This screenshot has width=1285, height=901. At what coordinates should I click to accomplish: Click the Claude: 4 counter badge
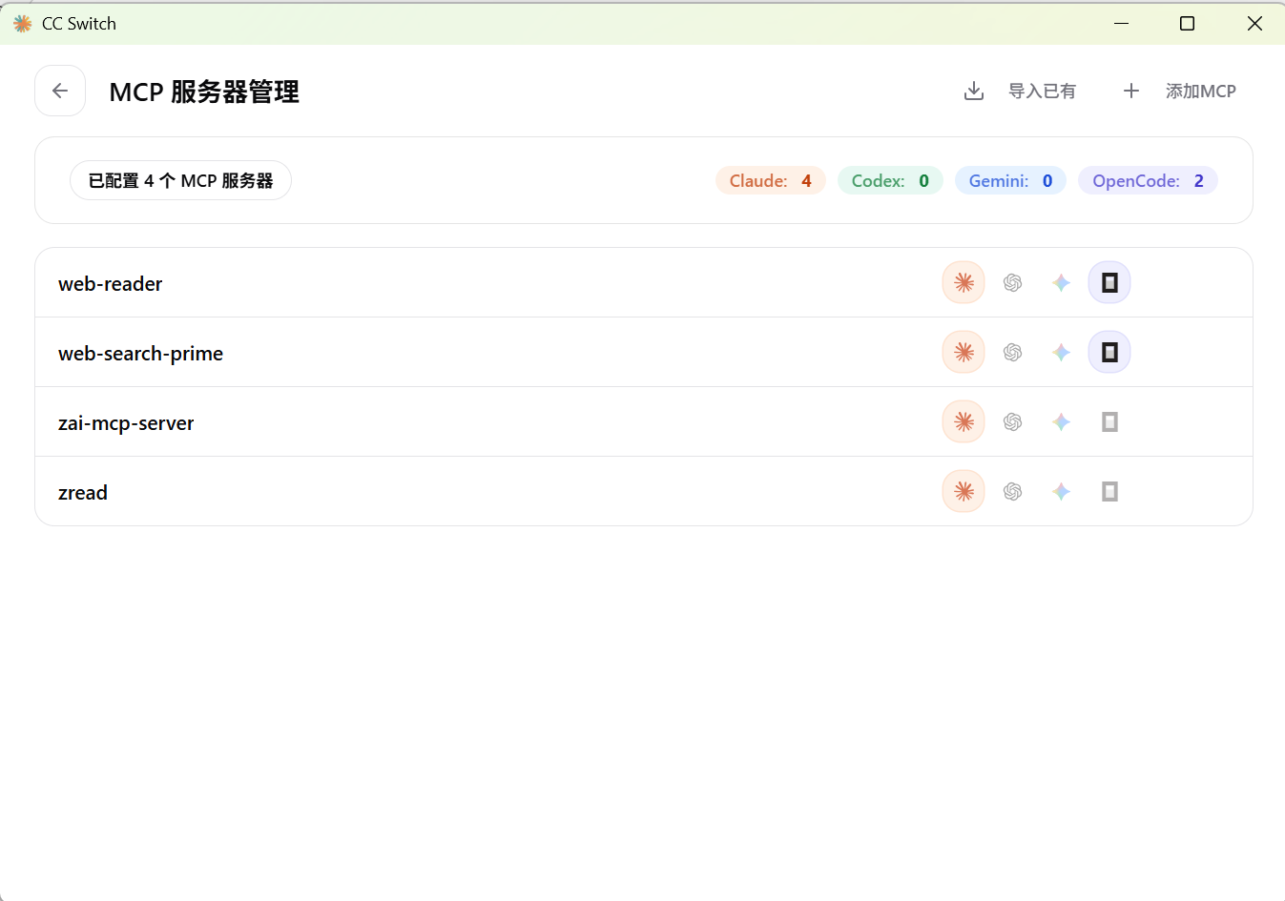coord(770,180)
